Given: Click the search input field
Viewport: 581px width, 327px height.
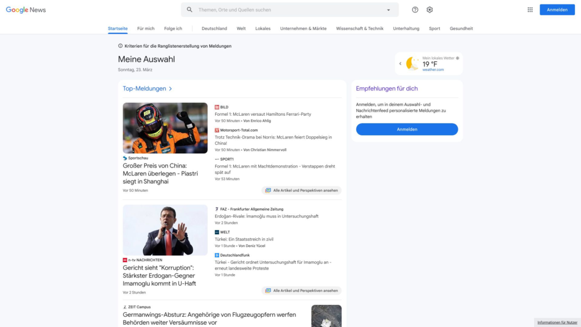Looking at the screenshot, I should (x=290, y=10).
